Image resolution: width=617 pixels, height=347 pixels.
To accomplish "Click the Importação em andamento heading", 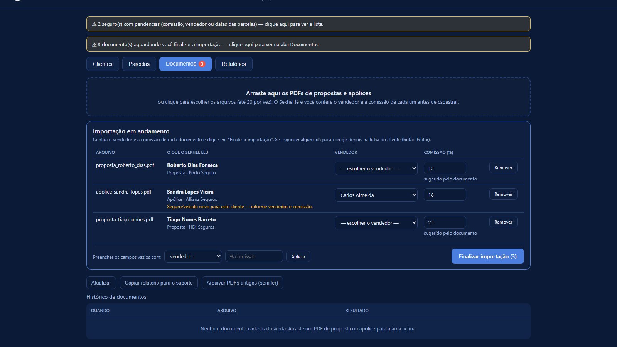I will pos(131,131).
